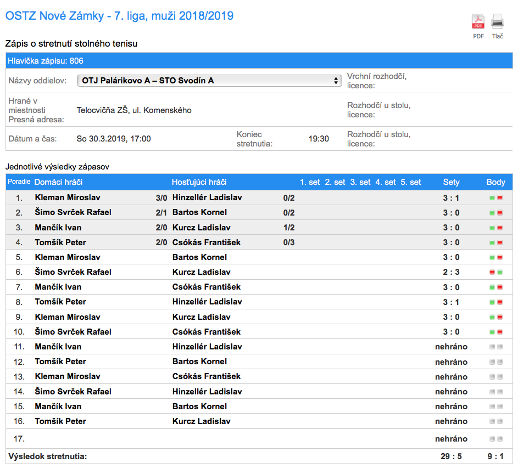Viewport: 518px width, 469px height.
Task: Click player name Kleman Miroslav in row 1
Action: 68,197
